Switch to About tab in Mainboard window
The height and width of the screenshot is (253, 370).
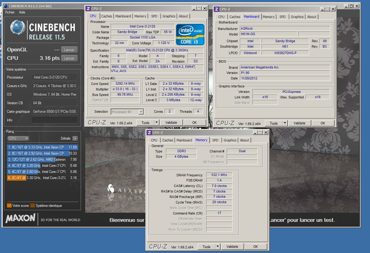[312, 17]
